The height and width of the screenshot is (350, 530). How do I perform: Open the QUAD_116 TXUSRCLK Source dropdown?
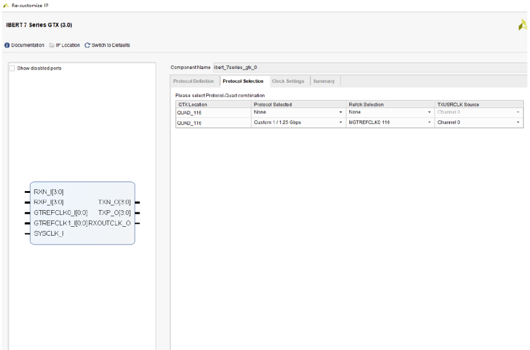(x=478, y=123)
